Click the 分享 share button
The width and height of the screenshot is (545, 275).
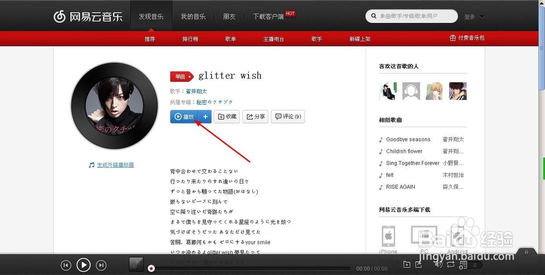pos(256,117)
